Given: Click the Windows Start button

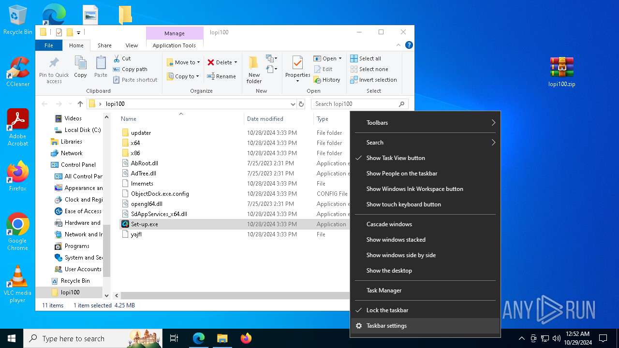Looking at the screenshot, I should pyautogui.click(x=12, y=338).
